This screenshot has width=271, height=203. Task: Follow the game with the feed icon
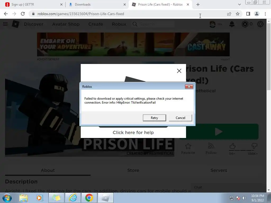(211, 146)
